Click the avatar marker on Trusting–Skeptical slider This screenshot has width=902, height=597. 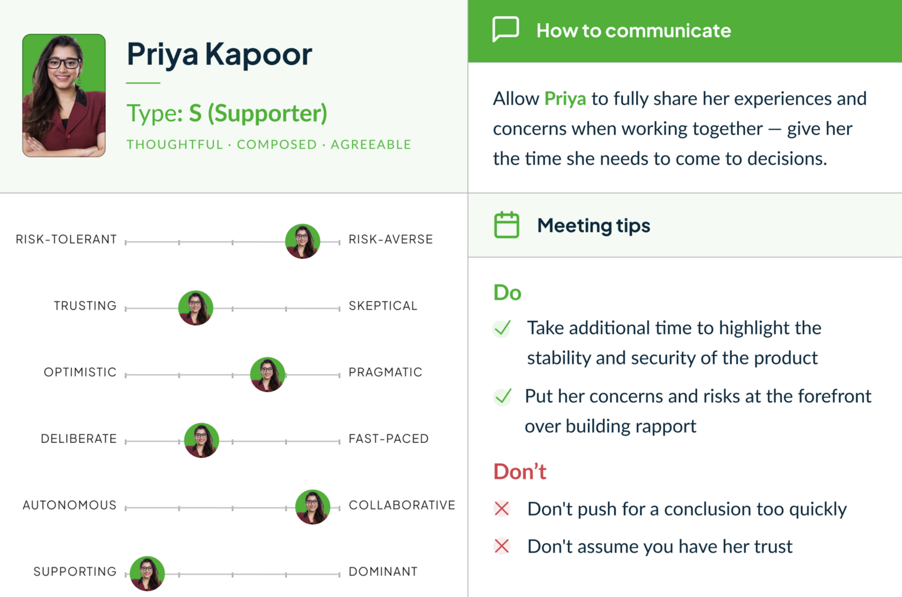195,308
